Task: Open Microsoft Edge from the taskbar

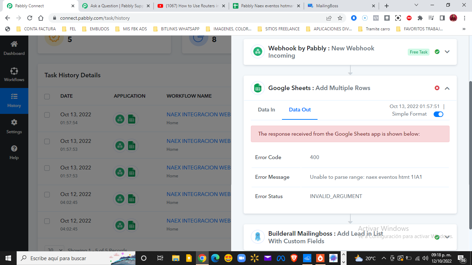Action: (x=215, y=258)
